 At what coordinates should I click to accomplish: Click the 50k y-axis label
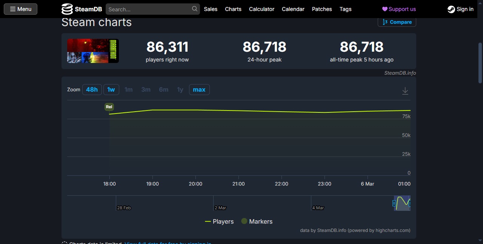point(406,135)
